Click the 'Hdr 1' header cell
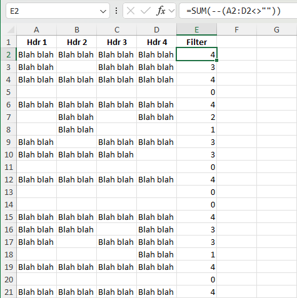 37,42
